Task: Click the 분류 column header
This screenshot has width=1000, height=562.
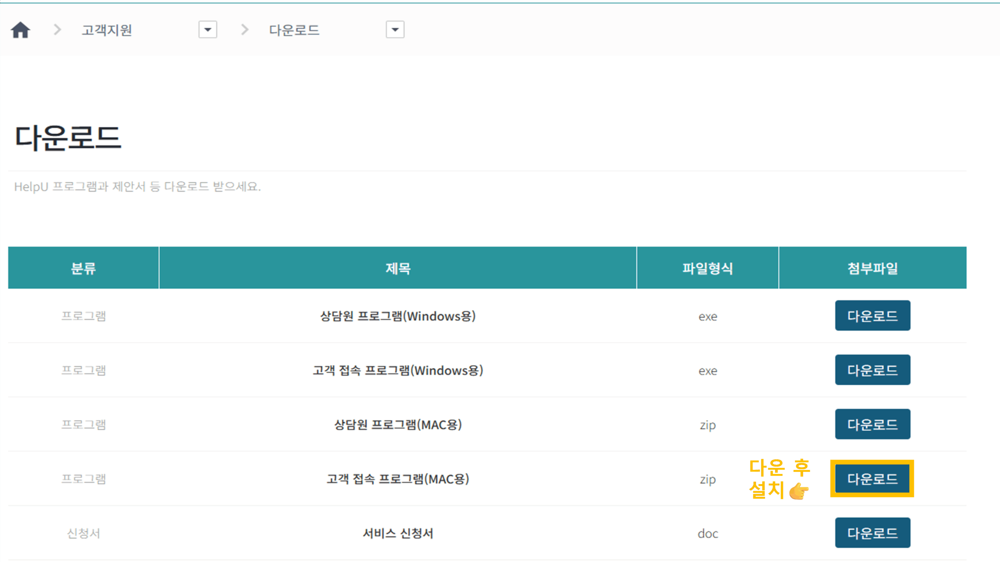Action: 83,268
